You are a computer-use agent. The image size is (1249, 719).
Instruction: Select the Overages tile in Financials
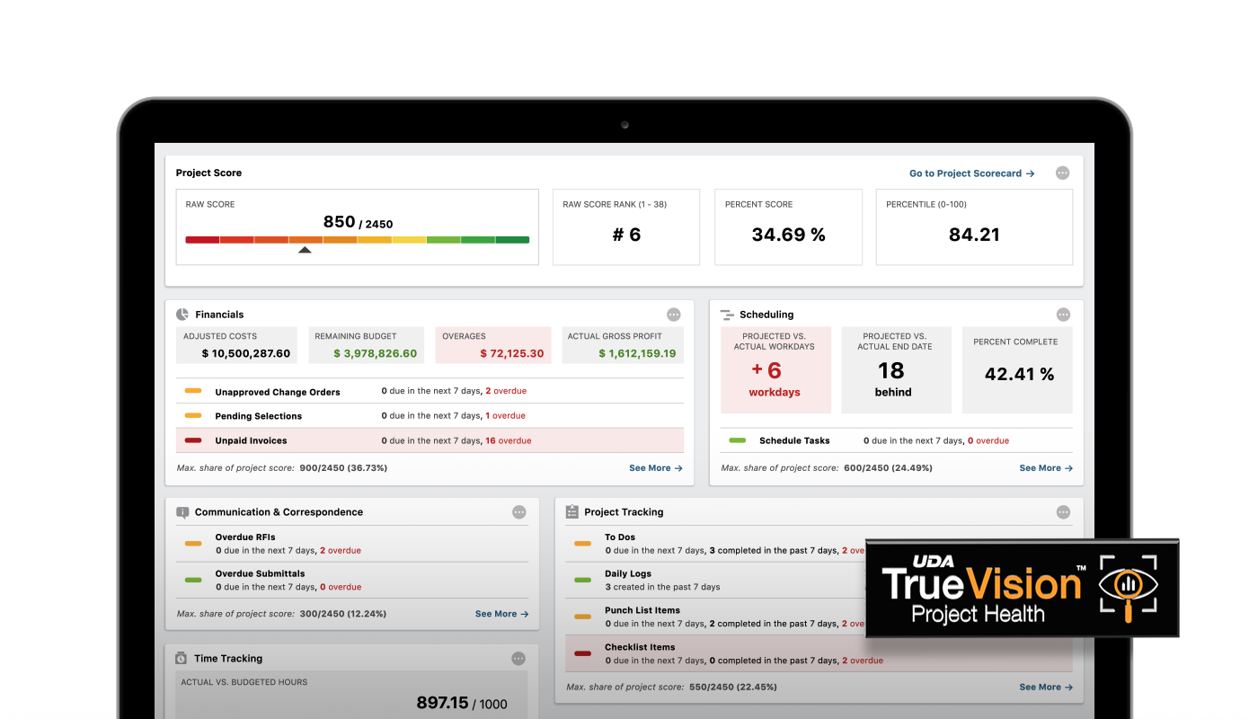coord(492,345)
